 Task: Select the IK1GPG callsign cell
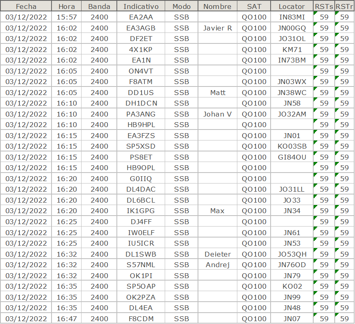[141, 211]
